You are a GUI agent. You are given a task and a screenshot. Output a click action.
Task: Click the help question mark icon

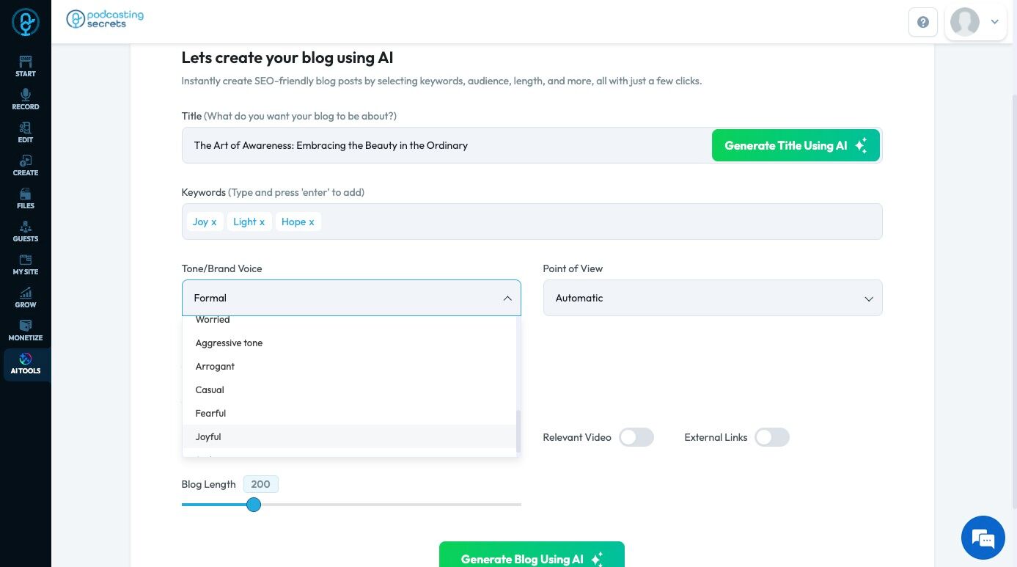pyautogui.click(x=923, y=22)
